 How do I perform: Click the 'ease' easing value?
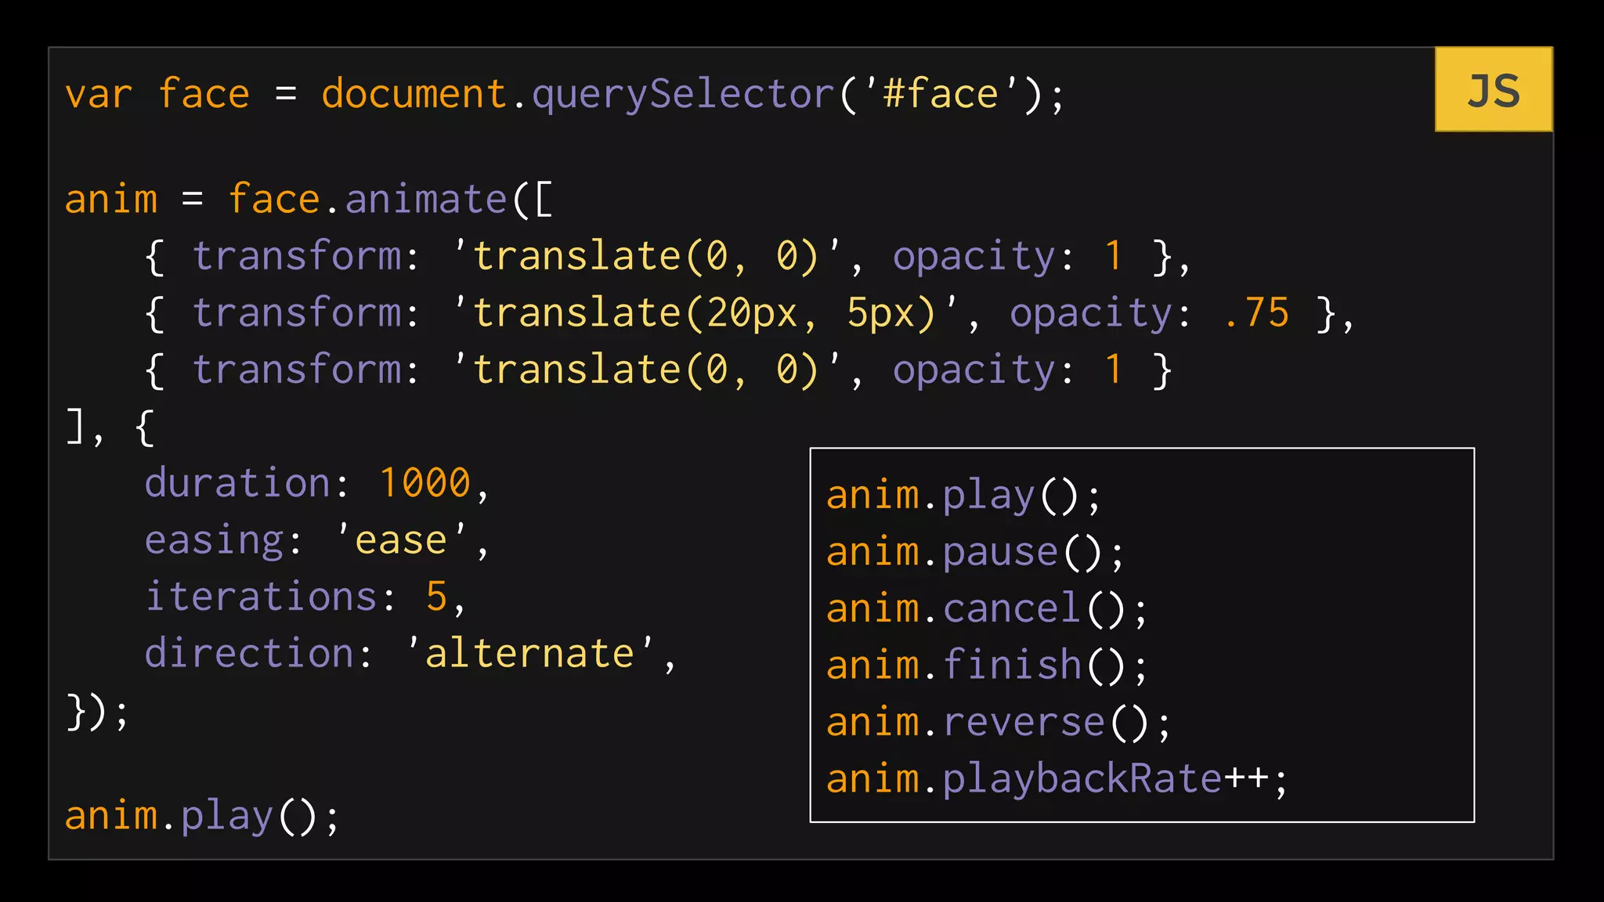point(401,540)
